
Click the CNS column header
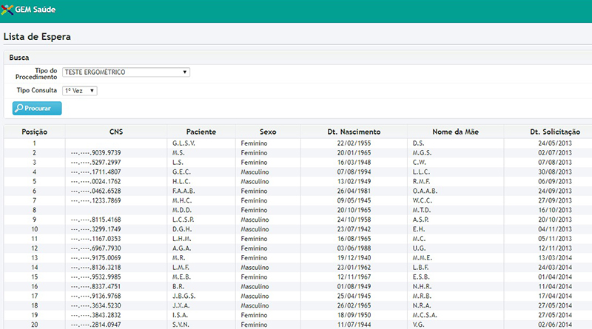(x=116, y=132)
